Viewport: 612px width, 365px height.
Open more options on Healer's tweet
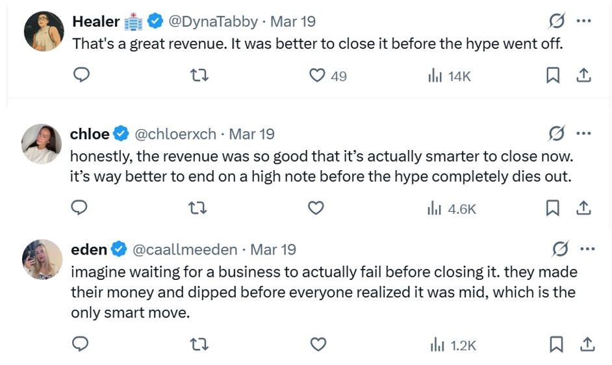[x=583, y=21]
